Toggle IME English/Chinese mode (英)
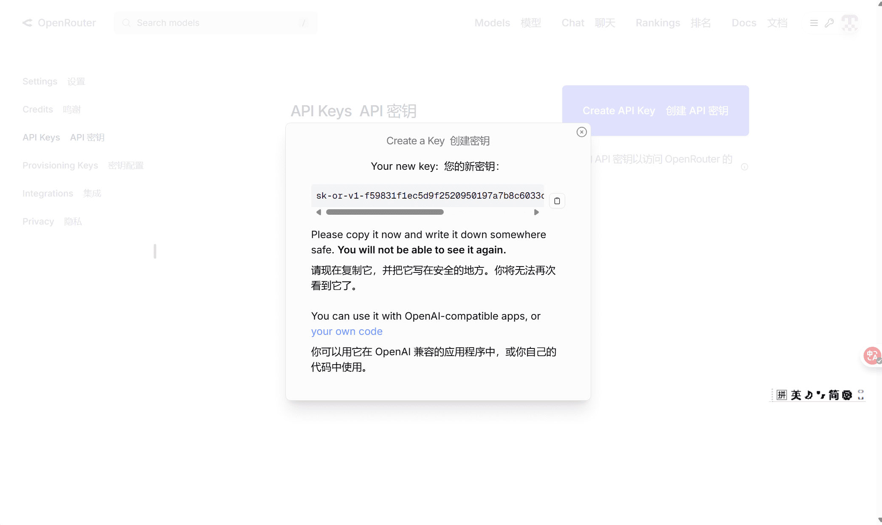 796,395
